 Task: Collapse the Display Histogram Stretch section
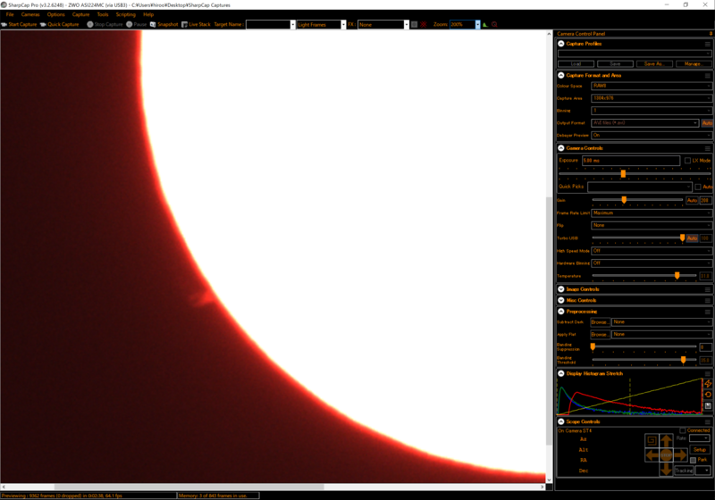tap(561, 373)
